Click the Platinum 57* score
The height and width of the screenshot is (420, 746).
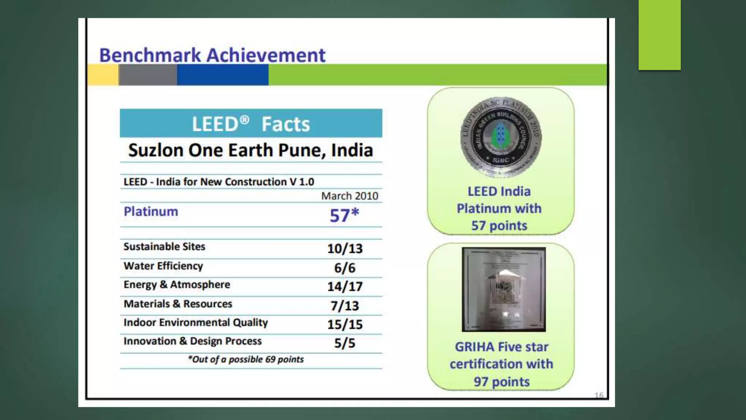click(344, 215)
